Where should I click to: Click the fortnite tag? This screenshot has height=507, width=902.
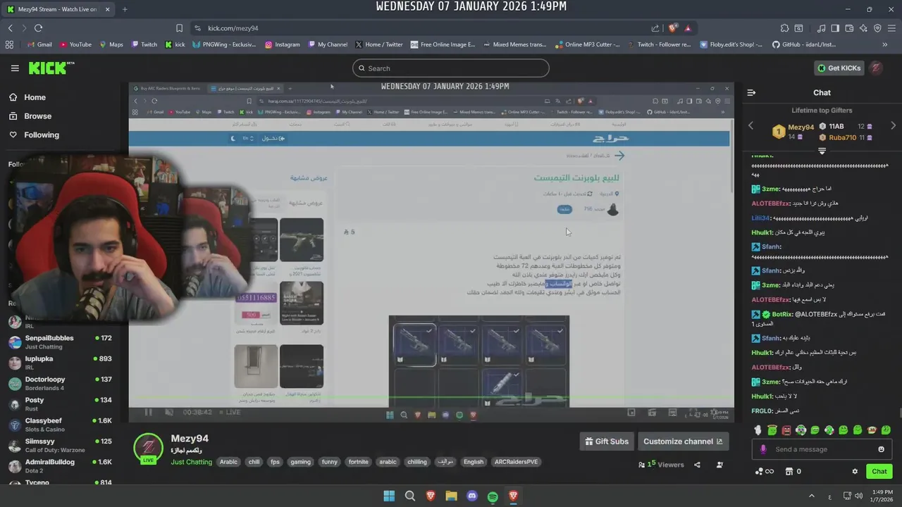click(358, 462)
